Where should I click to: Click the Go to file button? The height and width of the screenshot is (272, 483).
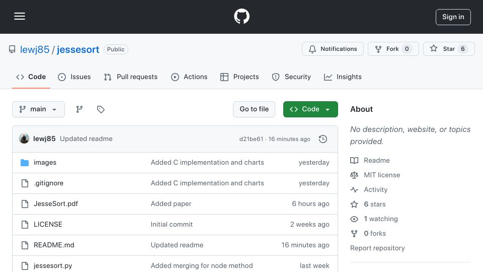pos(254,109)
